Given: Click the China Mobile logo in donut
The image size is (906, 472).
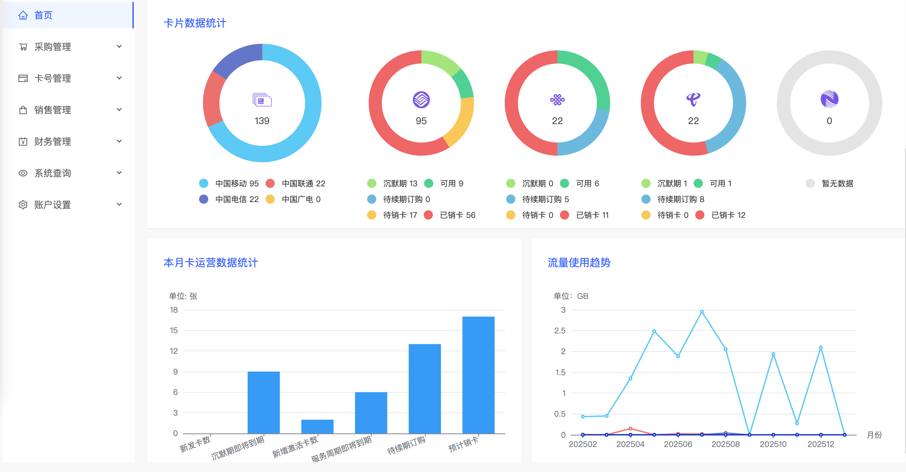Looking at the screenshot, I should tap(421, 100).
